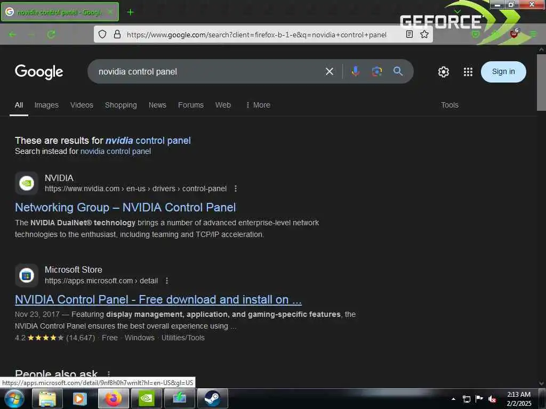The width and height of the screenshot is (546, 409).
Task: Click the tracking protection shield icon
Action: coord(102,34)
